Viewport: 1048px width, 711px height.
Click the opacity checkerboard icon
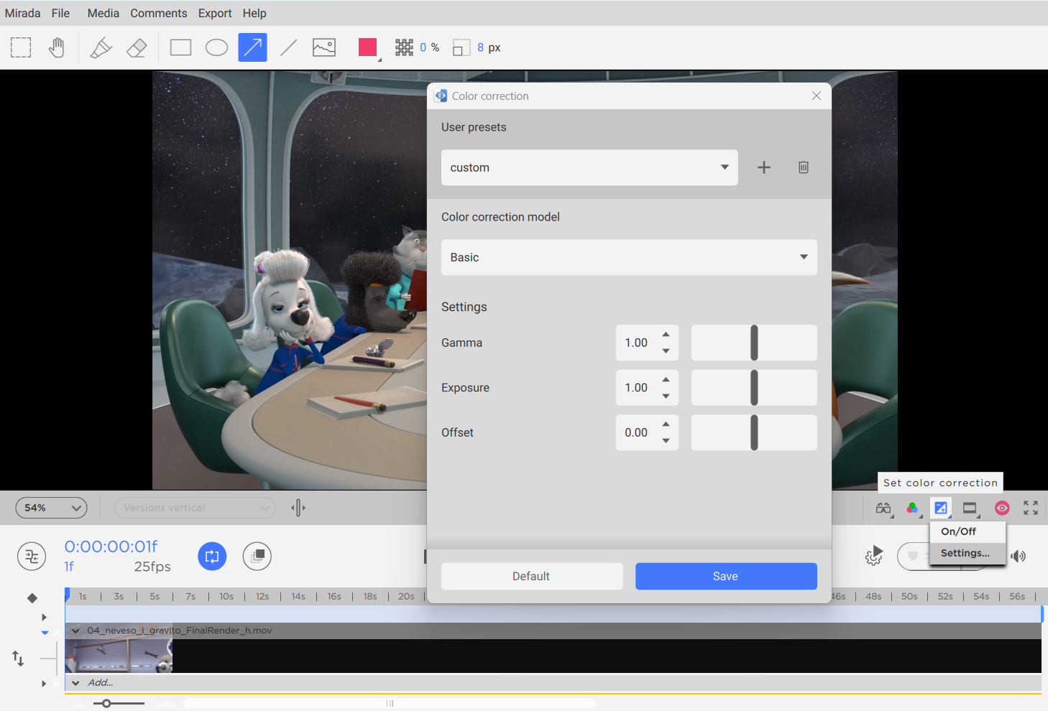(x=404, y=47)
